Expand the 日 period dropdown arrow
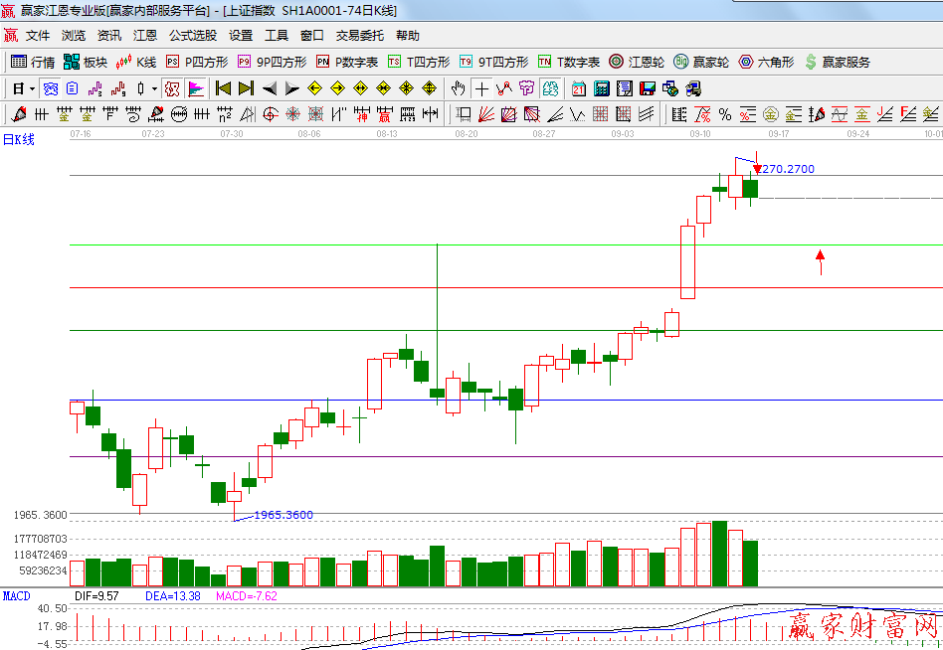The width and height of the screenshot is (943, 650). 32,88
